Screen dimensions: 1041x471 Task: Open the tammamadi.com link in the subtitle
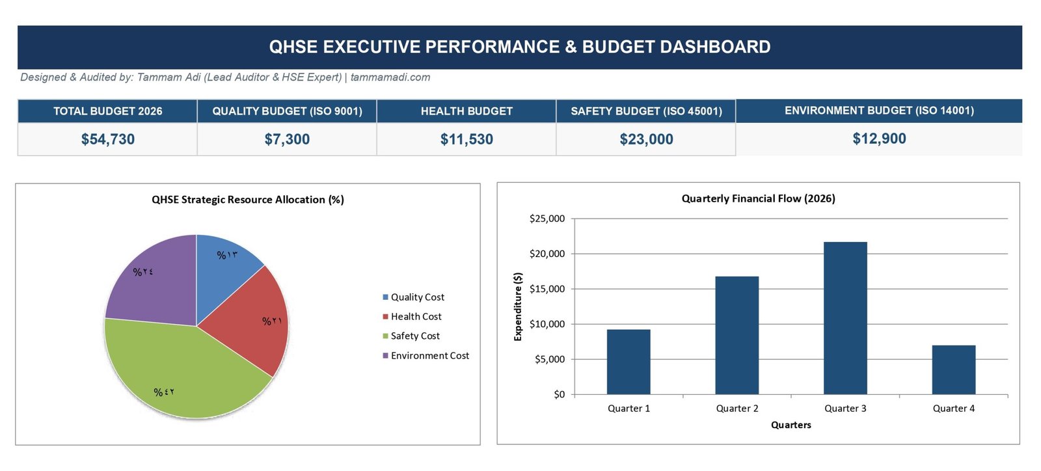tap(390, 77)
